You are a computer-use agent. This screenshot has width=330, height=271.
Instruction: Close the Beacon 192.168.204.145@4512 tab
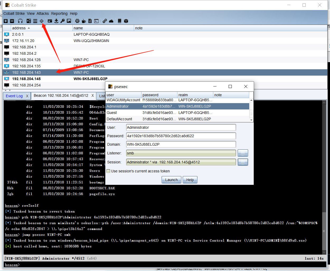(93, 95)
